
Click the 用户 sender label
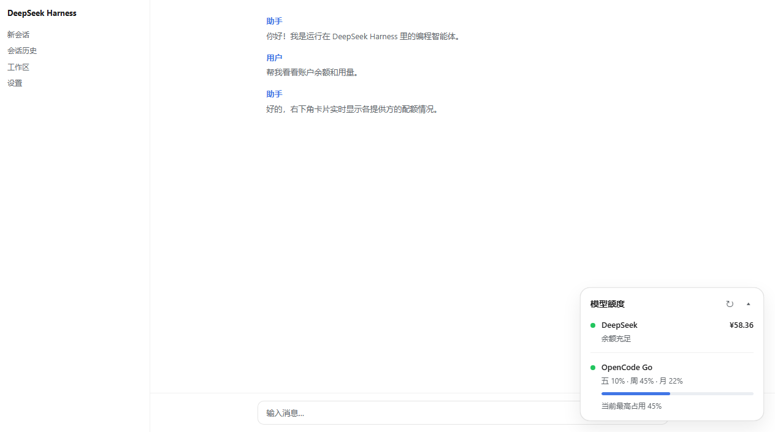tap(274, 58)
